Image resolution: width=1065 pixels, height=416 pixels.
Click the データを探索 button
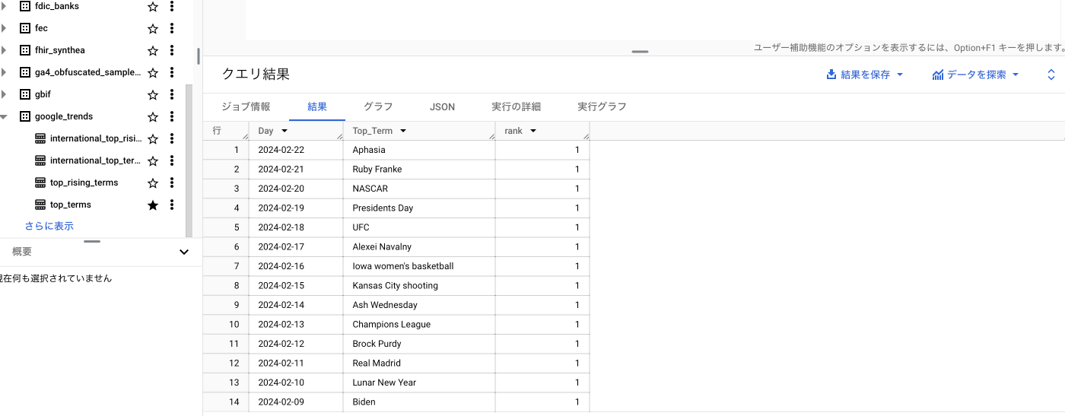click(x=975, y=75)
